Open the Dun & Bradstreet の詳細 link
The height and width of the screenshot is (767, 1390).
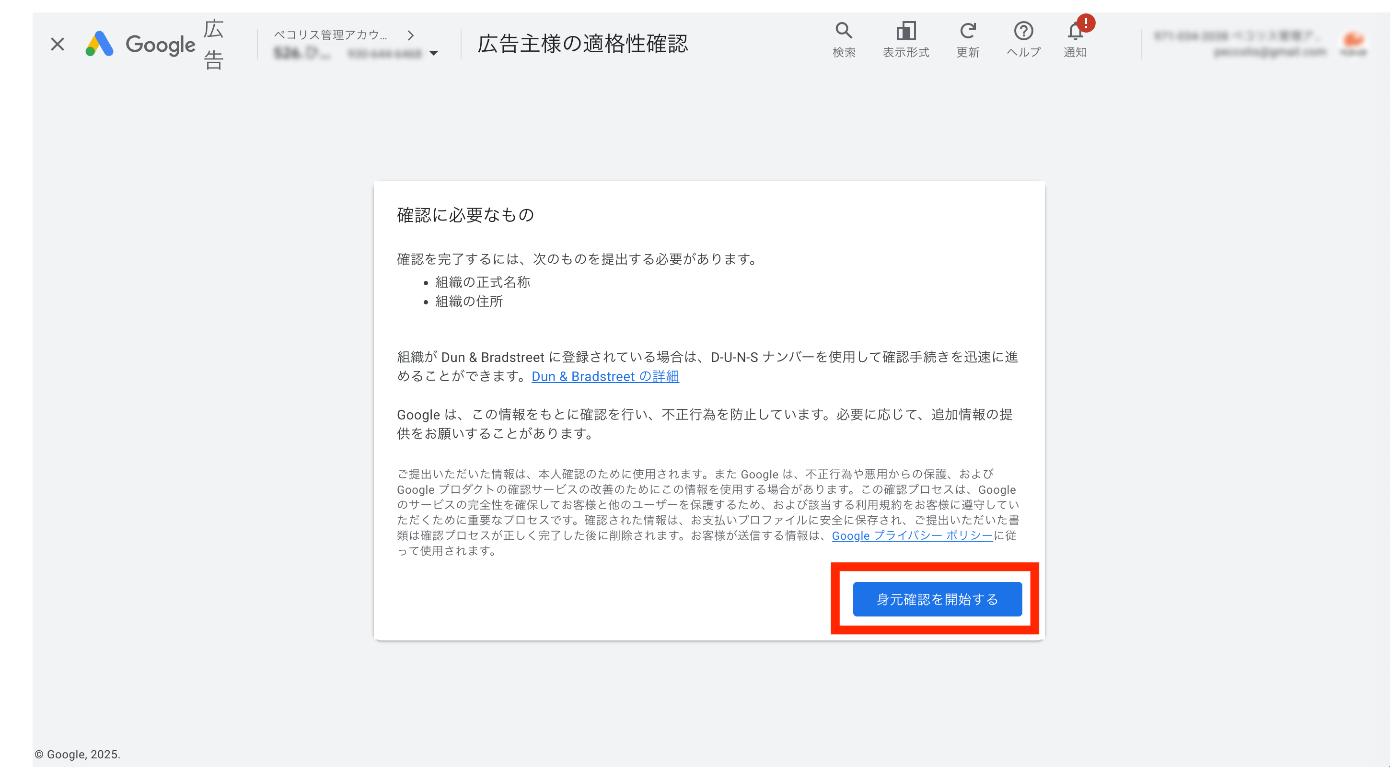pyautogui.click(x=605, y=376)
